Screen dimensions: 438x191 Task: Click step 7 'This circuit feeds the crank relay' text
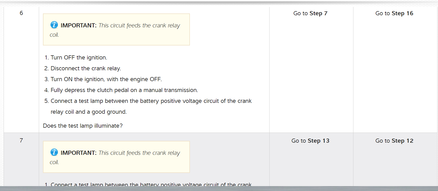(x=139, y=153)
